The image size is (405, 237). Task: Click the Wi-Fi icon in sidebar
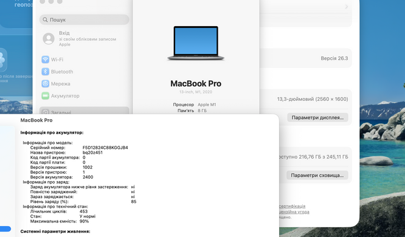tap(45, 60)
